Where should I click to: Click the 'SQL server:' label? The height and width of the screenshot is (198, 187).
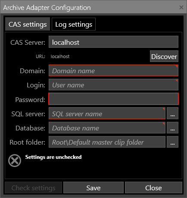[28, 114]
